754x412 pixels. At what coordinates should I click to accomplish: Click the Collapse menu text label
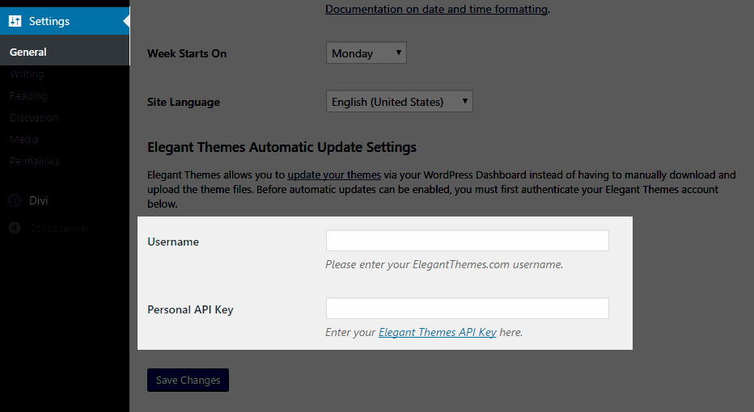[x=63, y=228]
